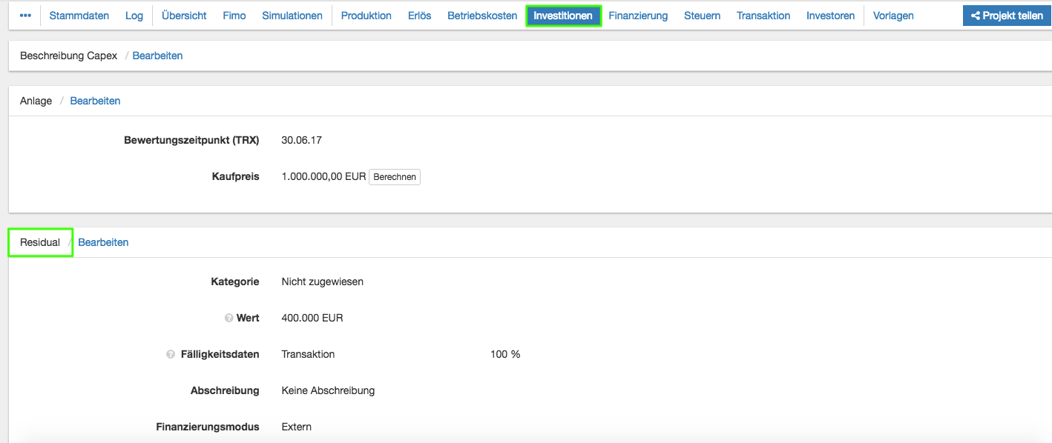Image resolution: width=1052 pixels, height=443 pixels.
Task: Switch to the Vorlagen tab
Action: [x=893, y=16]
